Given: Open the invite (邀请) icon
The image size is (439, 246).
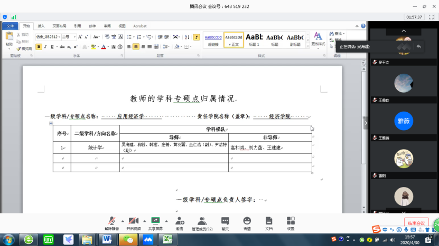Looking at the screenshot, I should (x=180, y=221).
